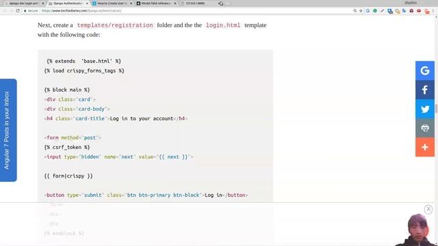This screenshot has height=246, width=438.
Task: Click the dark red round extension icon
Action: pyautogui.click(x=411, y=11)
